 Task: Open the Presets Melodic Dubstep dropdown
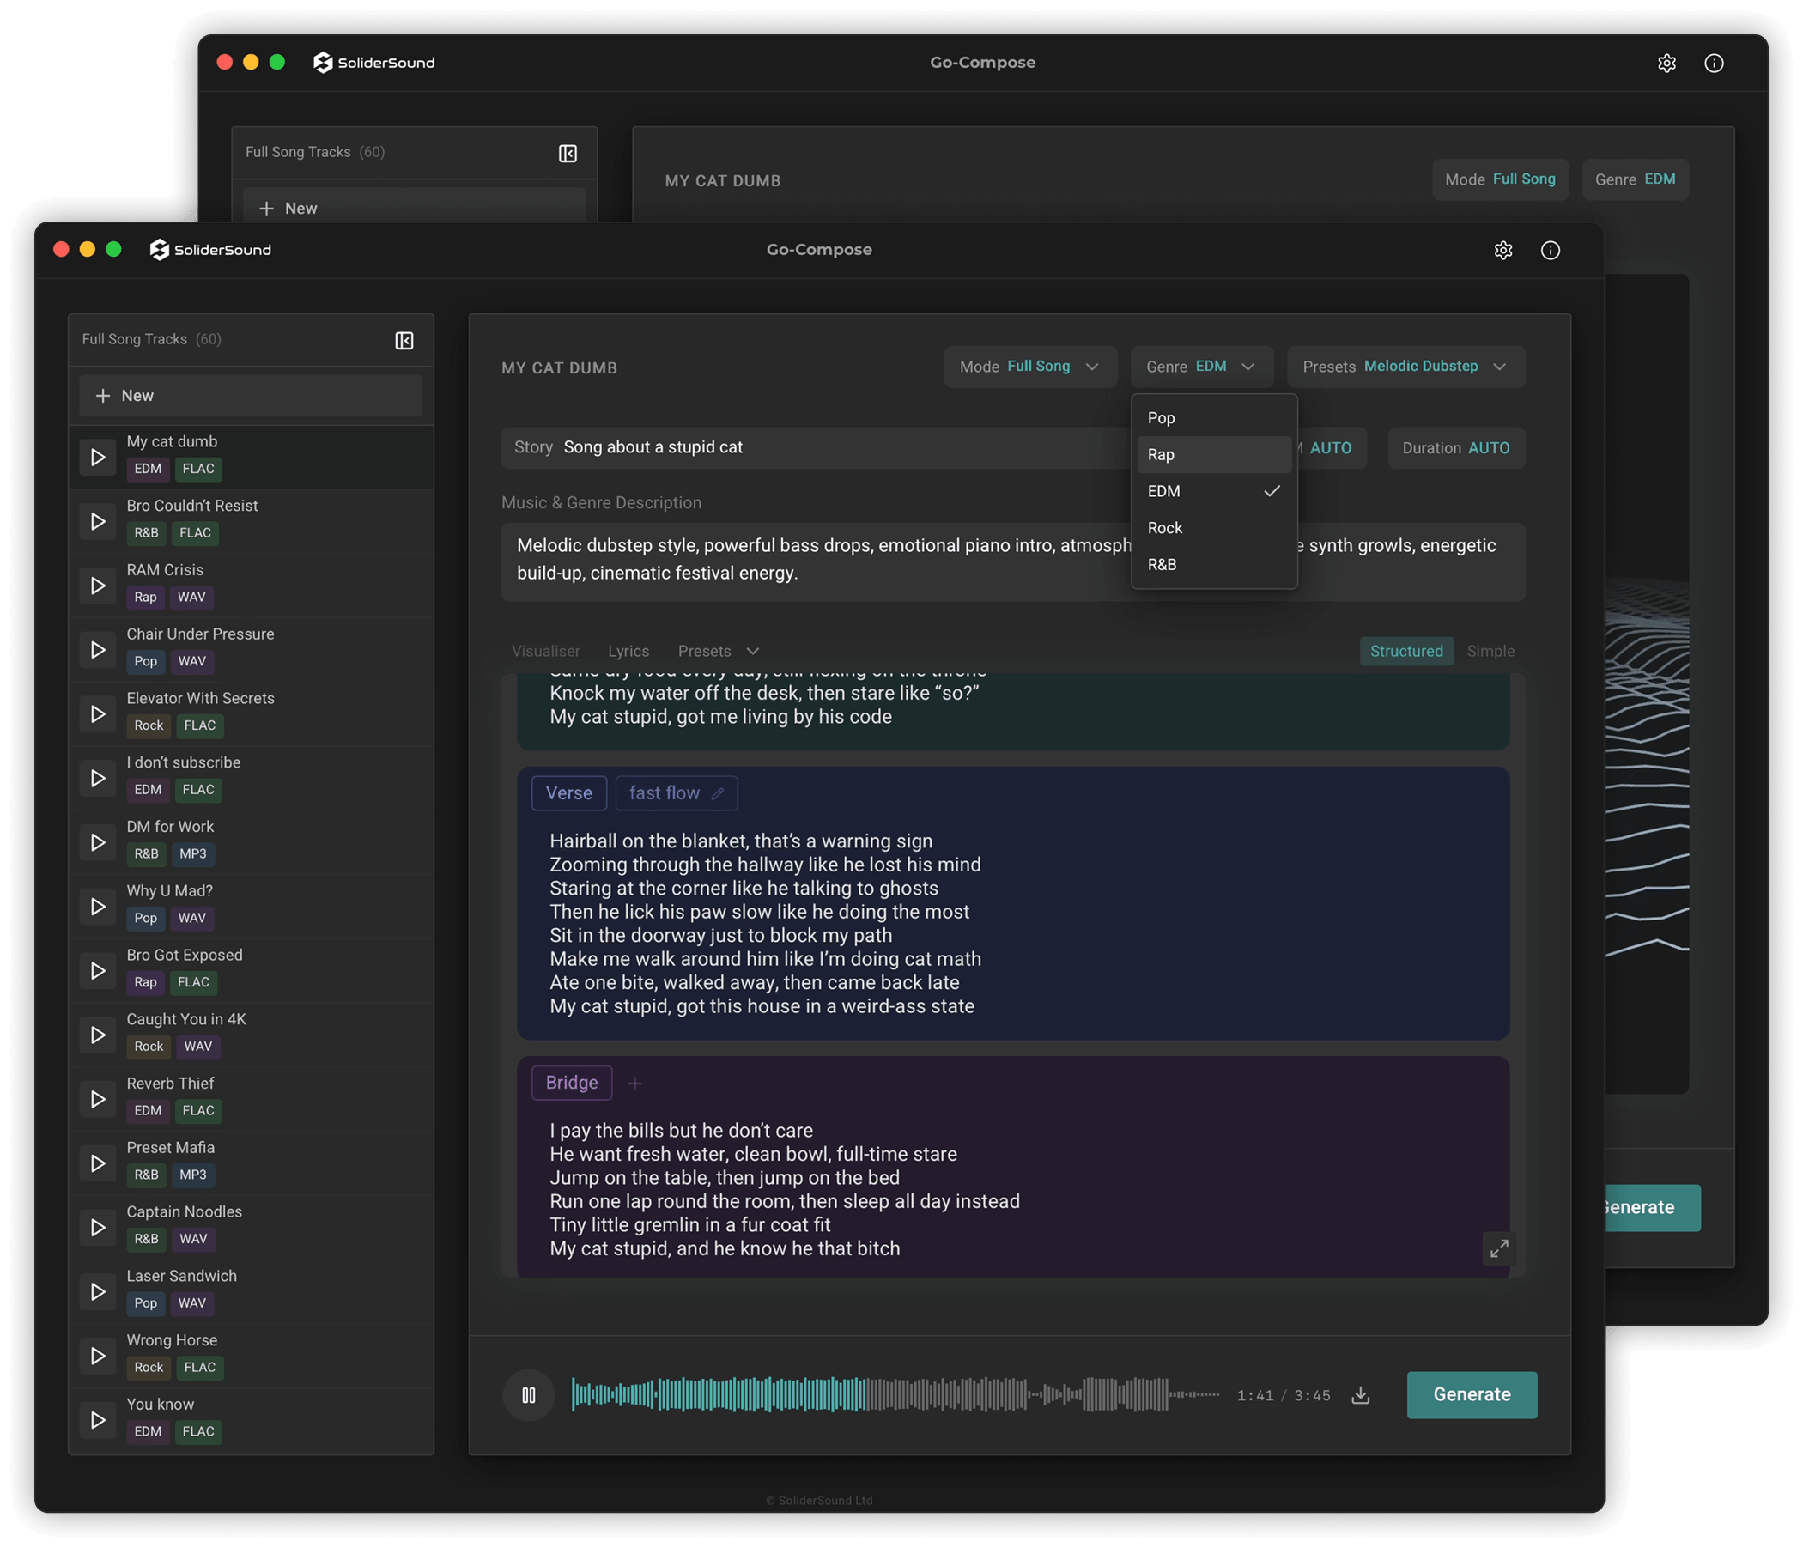coord(1405,367)
